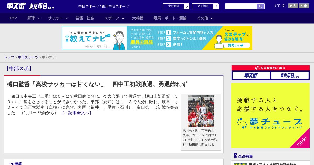Expand the サッカー dropdown chevron
Image resolution: width=314 pixels, height=165 pixels.
coord(66,18)
